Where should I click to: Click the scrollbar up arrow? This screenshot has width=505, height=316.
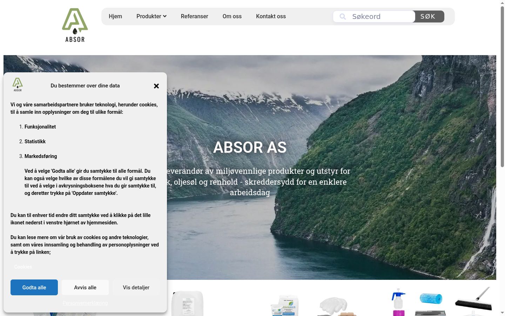point(502,3)
